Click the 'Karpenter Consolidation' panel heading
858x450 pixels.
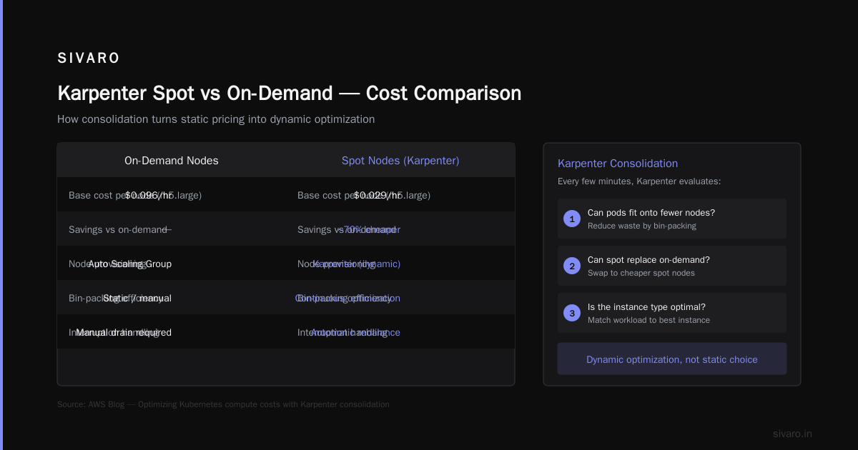(618, 164)
